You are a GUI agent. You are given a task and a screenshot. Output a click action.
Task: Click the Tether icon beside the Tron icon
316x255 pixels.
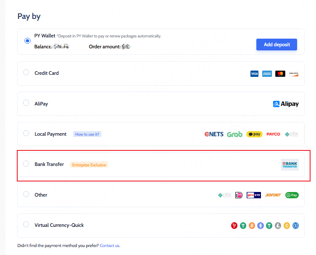click(243, 226)
